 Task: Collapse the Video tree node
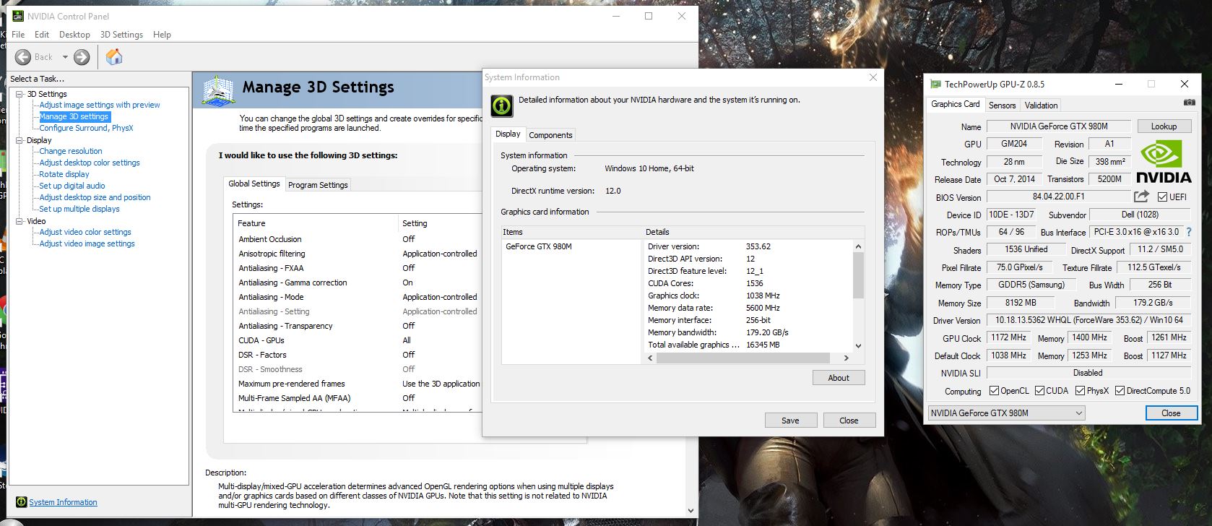click(20, 221)
